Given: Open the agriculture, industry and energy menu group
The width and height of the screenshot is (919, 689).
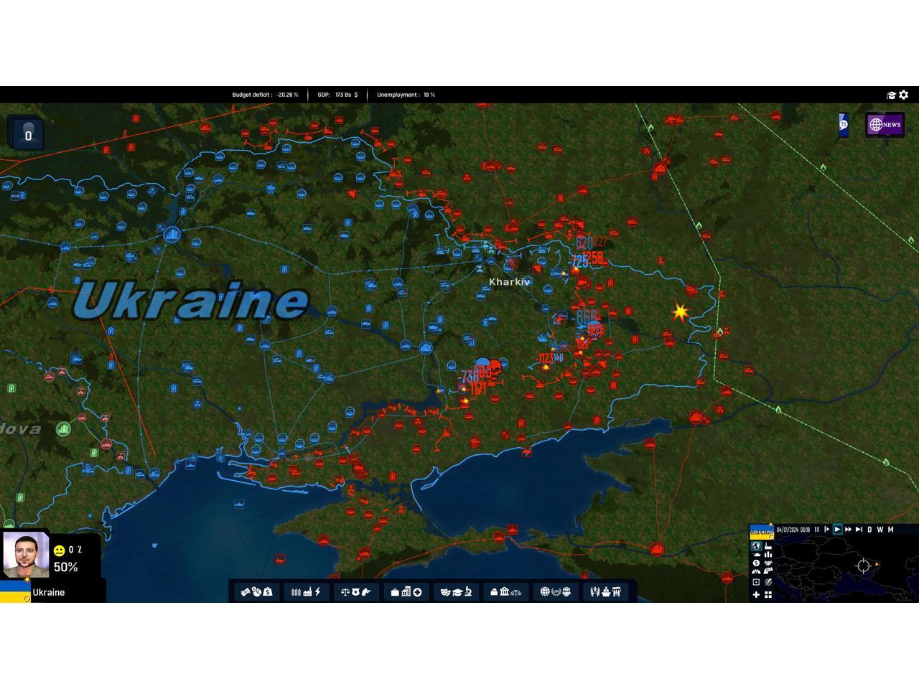Looking at the screenshot, I should (306, 591).
